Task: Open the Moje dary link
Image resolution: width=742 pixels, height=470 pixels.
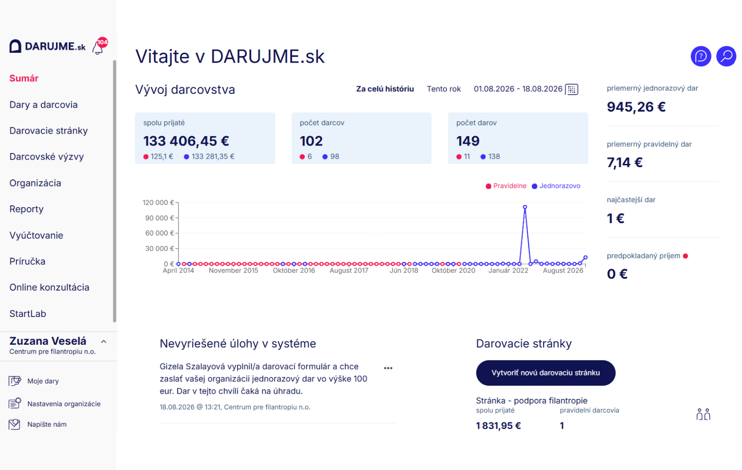Action: 43,381
